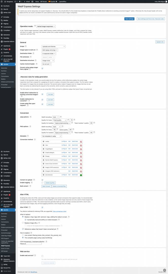Image resolution: width=168 pixels, height=274 pixels.
Task: Click the help icon beside CDN hostname(s)
Action: click(46, 242)
